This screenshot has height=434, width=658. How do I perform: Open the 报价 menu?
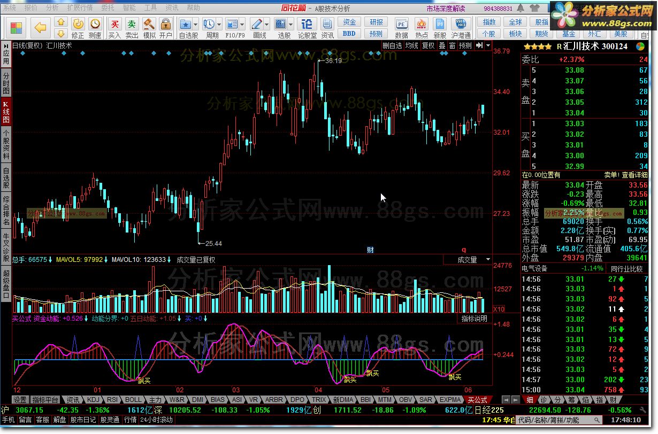tap(31, 8)
